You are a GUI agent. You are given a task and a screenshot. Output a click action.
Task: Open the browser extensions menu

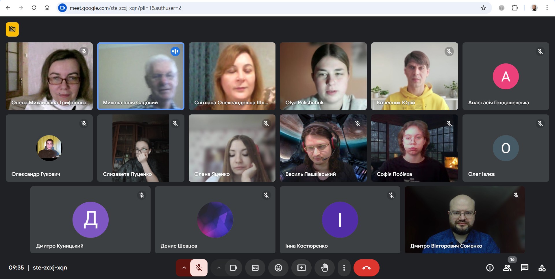pos(515,8)
